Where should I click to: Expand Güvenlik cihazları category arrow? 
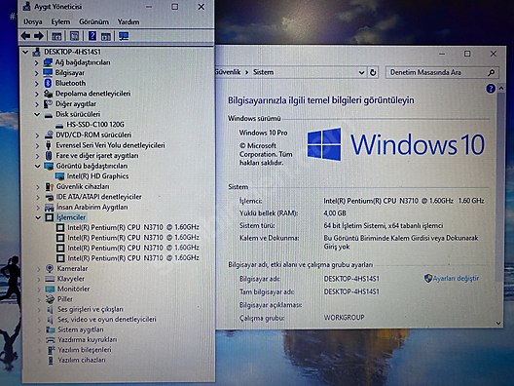point(38,187)
